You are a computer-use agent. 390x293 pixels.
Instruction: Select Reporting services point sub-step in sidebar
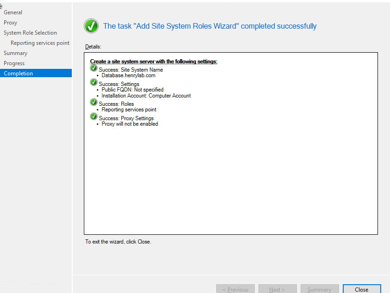coord(40,43)
